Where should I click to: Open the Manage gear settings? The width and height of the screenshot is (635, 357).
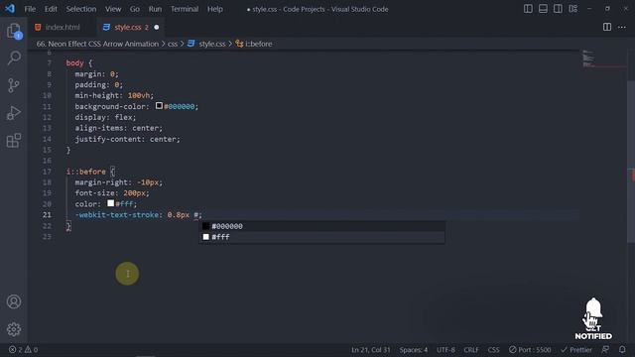[14, 329]
